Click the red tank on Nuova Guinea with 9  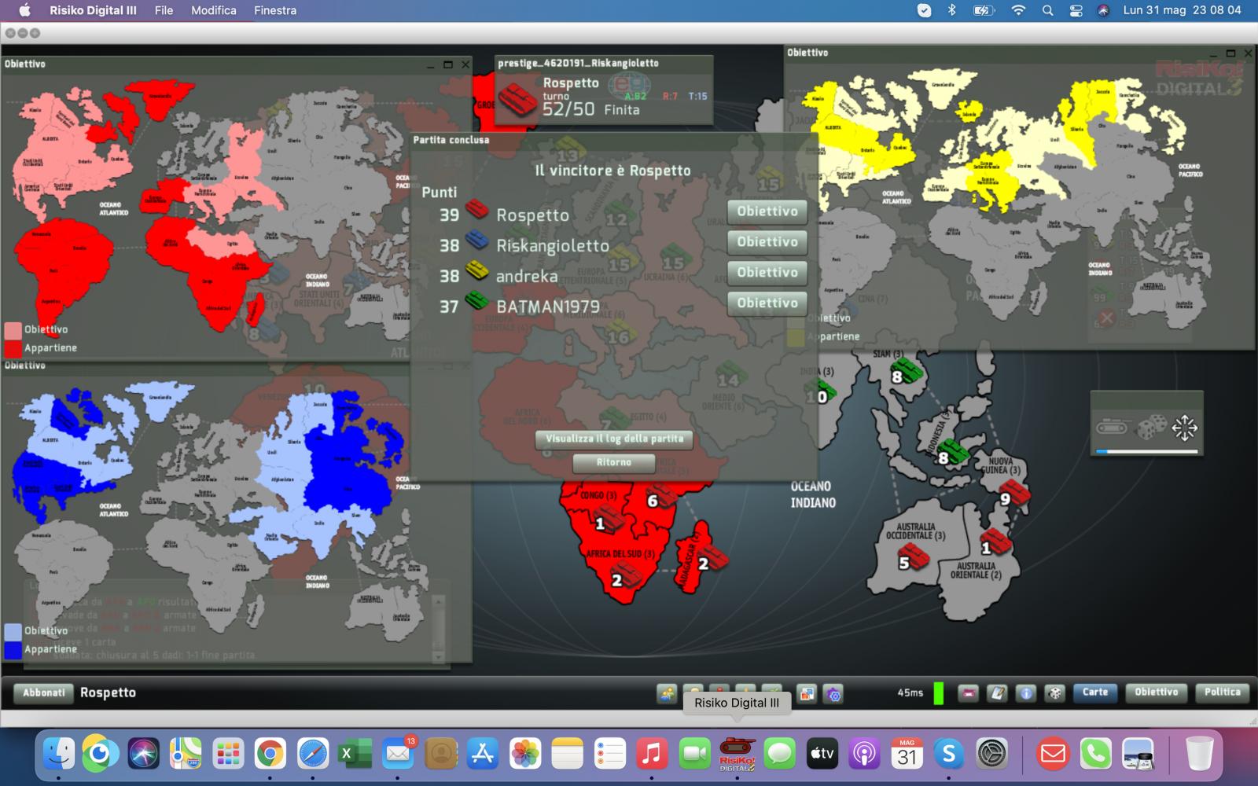click(1015, 494)
